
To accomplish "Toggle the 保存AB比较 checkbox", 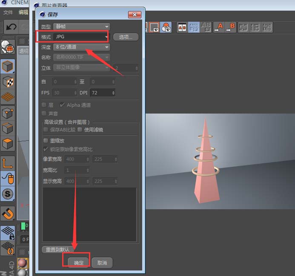I will click(46, 130).
